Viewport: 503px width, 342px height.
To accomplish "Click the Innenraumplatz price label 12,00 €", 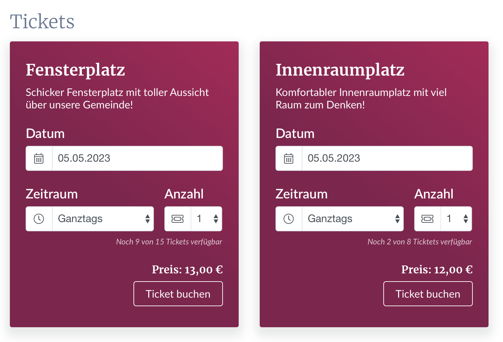I will [437, 270].
